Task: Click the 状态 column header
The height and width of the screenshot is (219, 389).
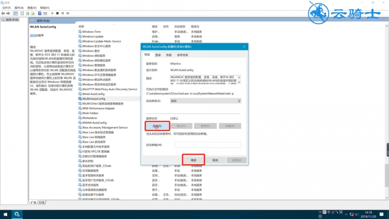Action: point(166,26)
